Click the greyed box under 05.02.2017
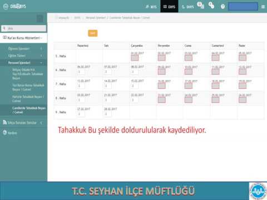The height and width of the screenshot is (200, 267). click(x=243, y=58)
